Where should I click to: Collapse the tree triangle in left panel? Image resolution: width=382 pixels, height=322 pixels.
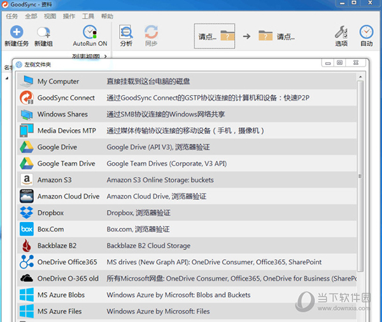[7, 78]
